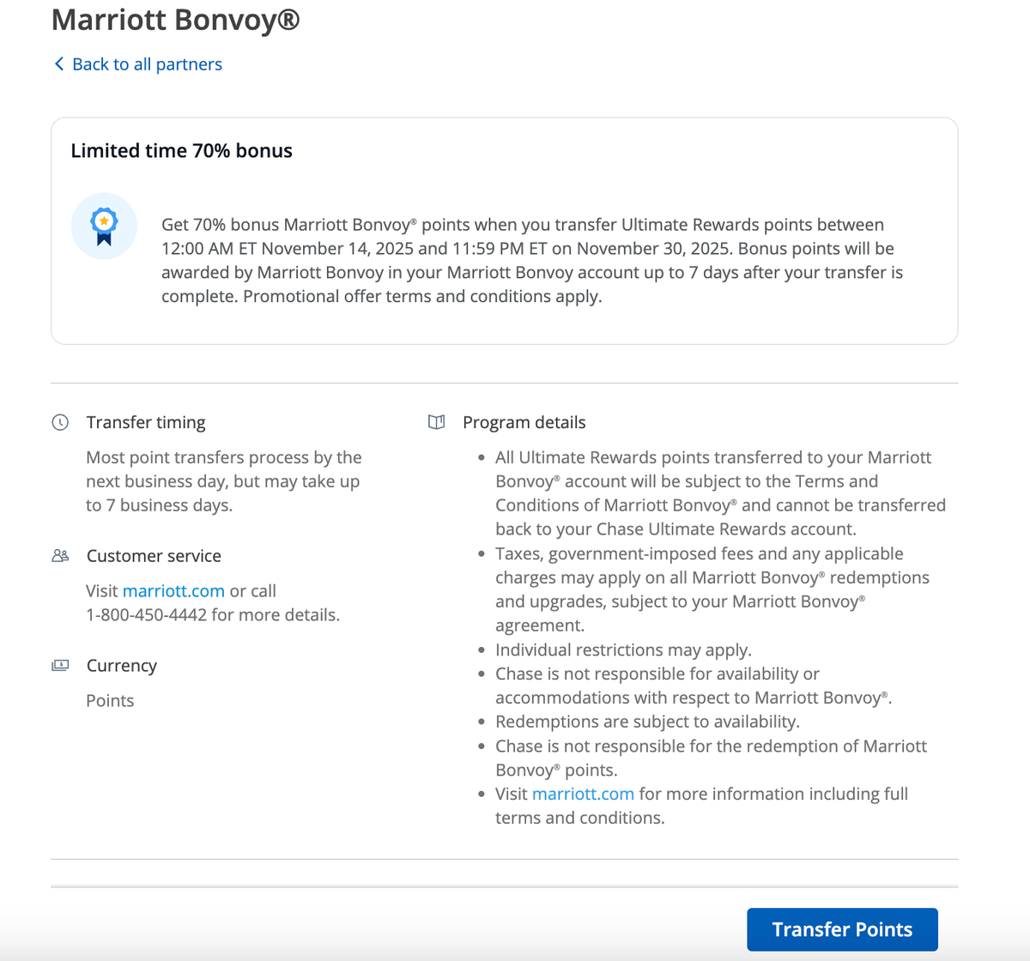Visit the marriott.com link in Program details
Image resolution: width=1030 pixels, height=961 pixels.
coord(583,794)
